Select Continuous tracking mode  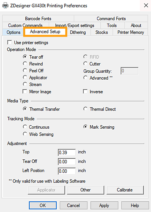tap(25, 127)
